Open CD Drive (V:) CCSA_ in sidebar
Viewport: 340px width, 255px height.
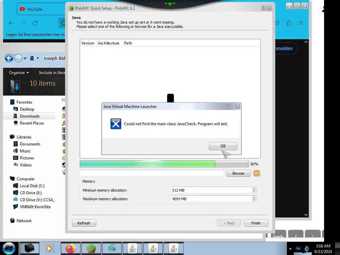click(37, 200)
